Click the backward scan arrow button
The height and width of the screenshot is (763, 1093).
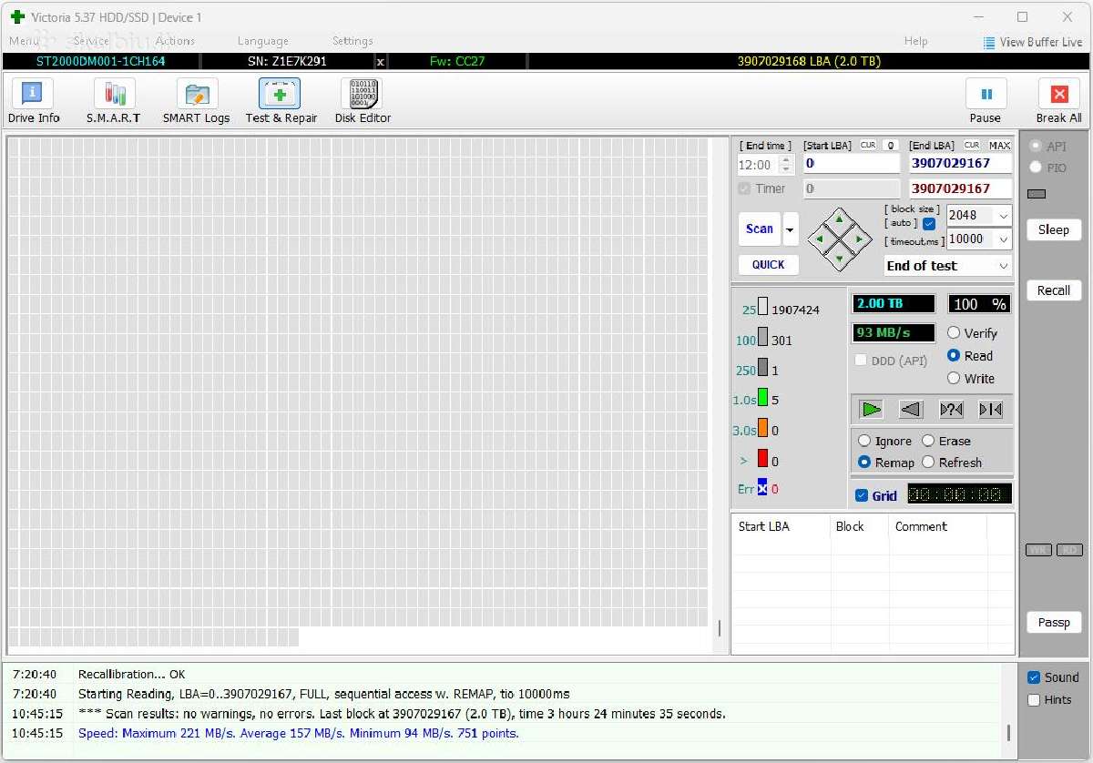point(911,410)
